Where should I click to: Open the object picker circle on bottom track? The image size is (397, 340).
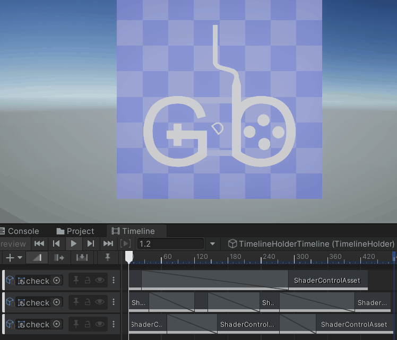(57, 324)
